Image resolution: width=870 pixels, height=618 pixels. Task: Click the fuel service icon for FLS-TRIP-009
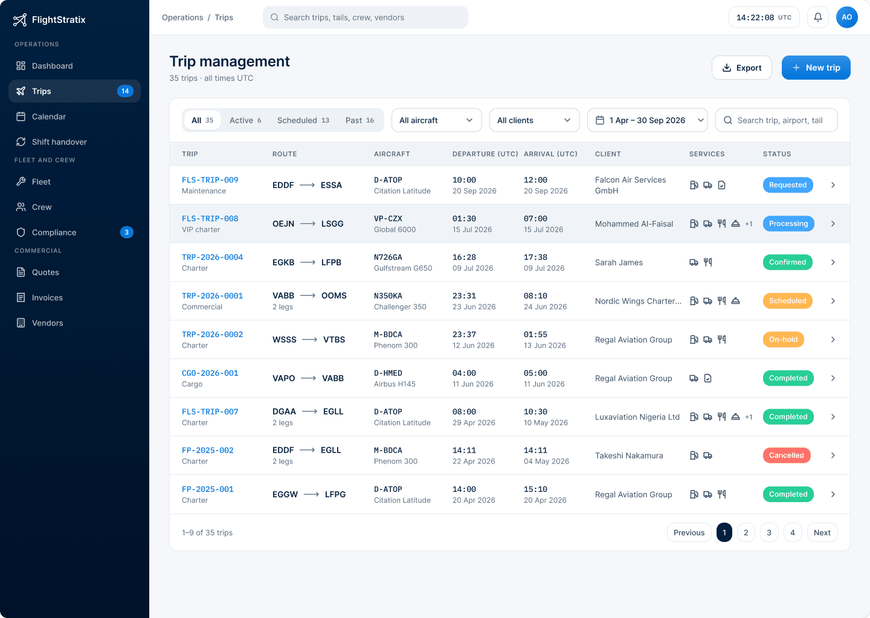pyautogui.click(x=694, y=185)
